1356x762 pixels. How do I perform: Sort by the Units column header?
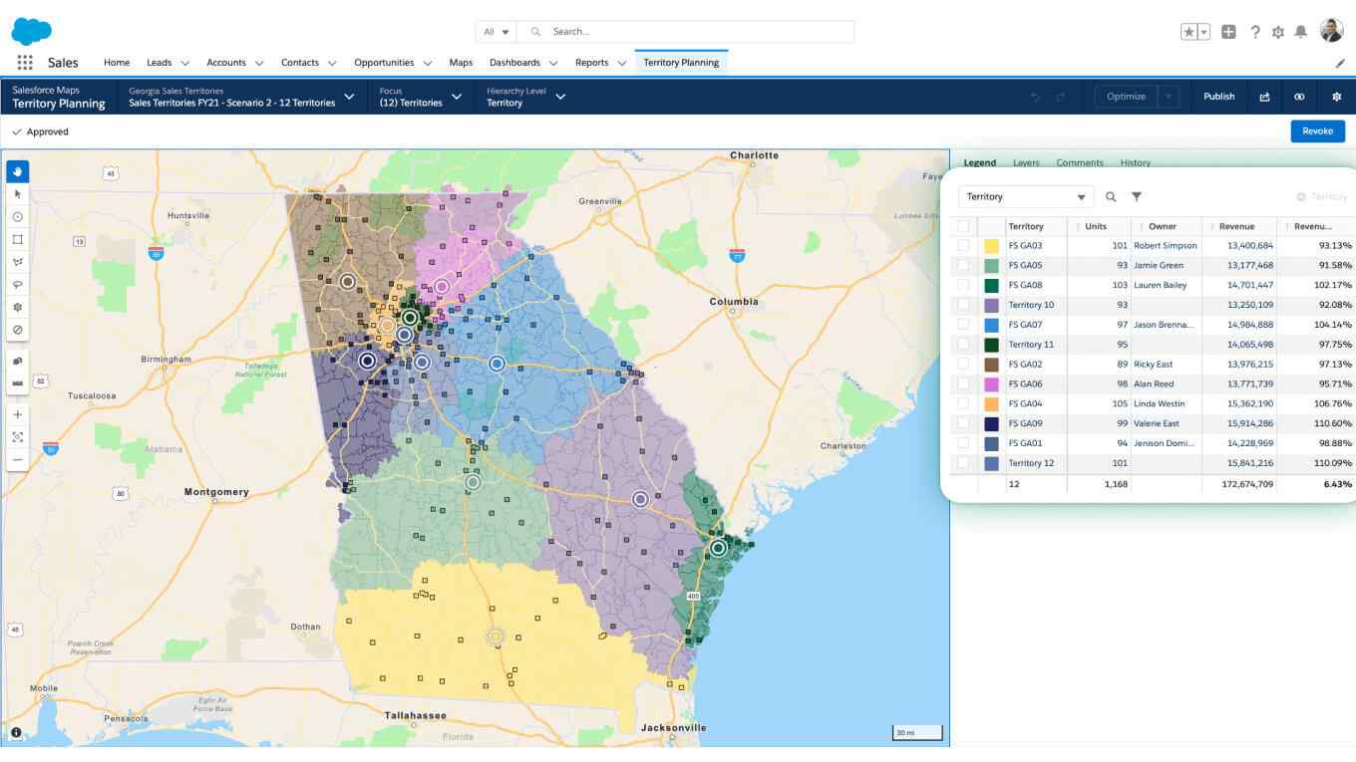pyautogui.click(x=1096, y=226)
